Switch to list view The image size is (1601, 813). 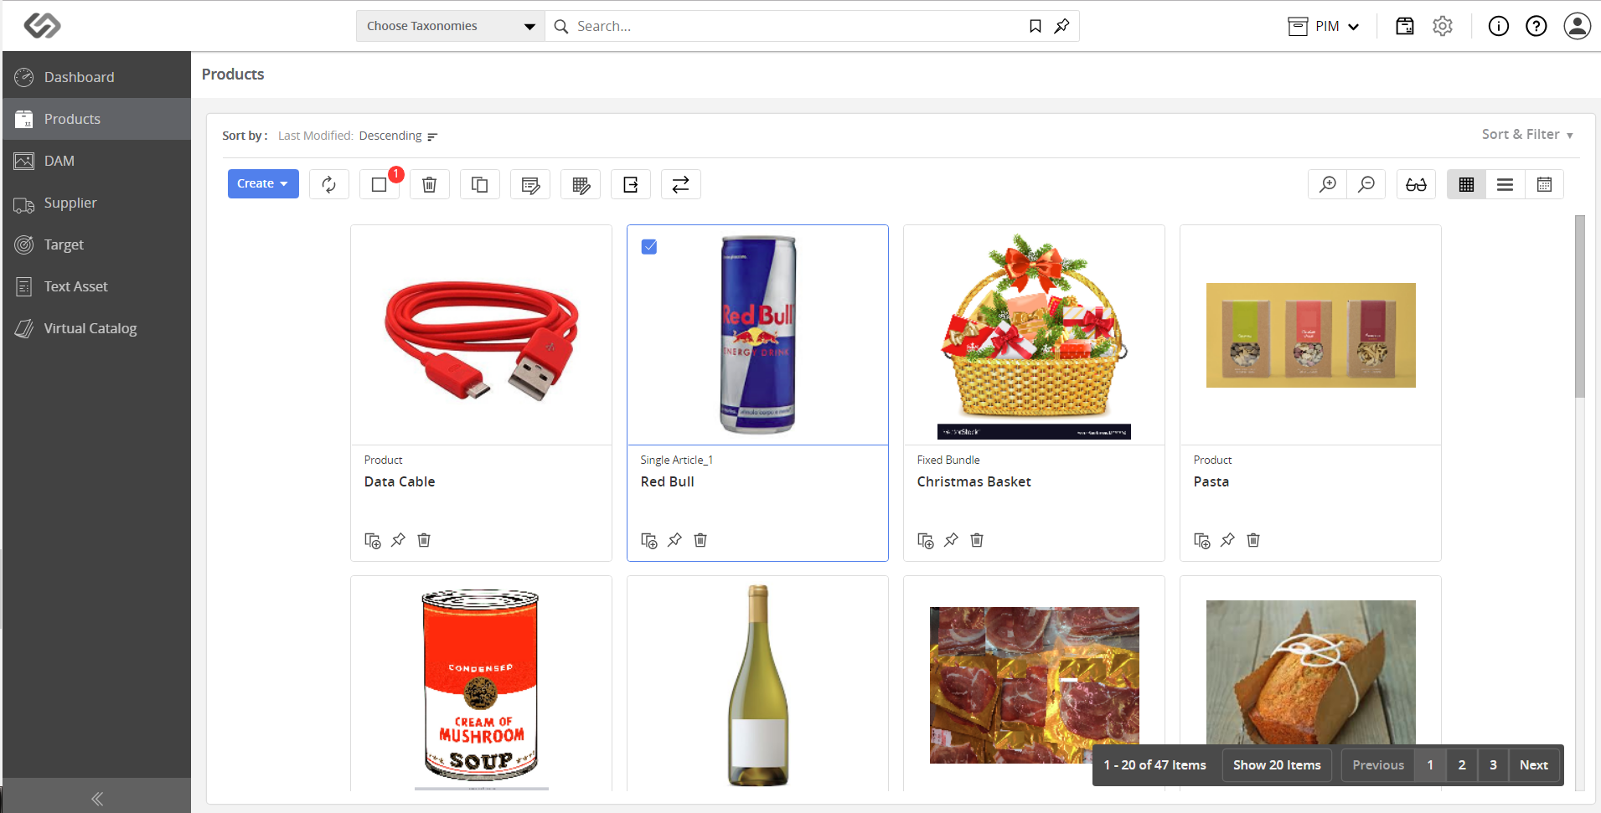(x=1505, y=184)
